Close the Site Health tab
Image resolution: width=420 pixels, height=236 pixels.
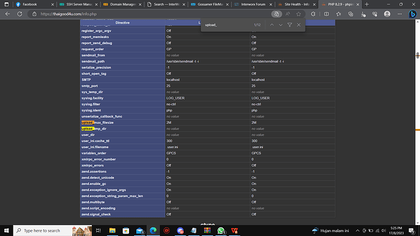click(314, 4)
